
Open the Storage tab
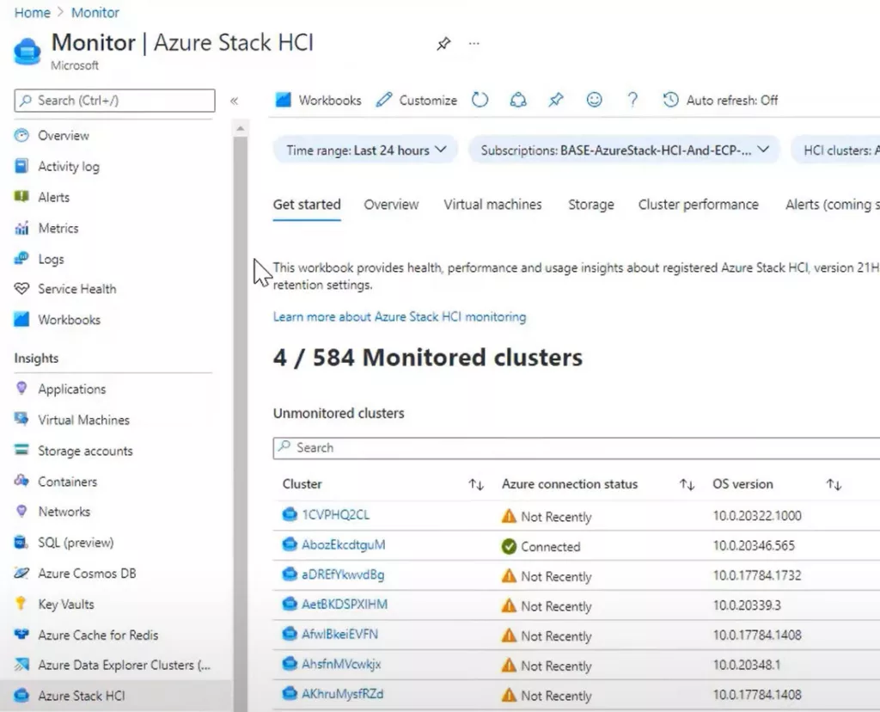click(591, 205)
